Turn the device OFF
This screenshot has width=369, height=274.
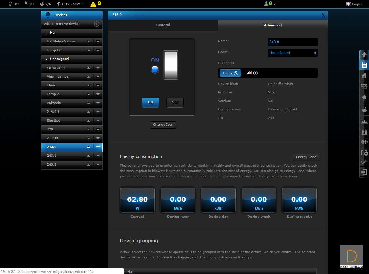point(175,102)
